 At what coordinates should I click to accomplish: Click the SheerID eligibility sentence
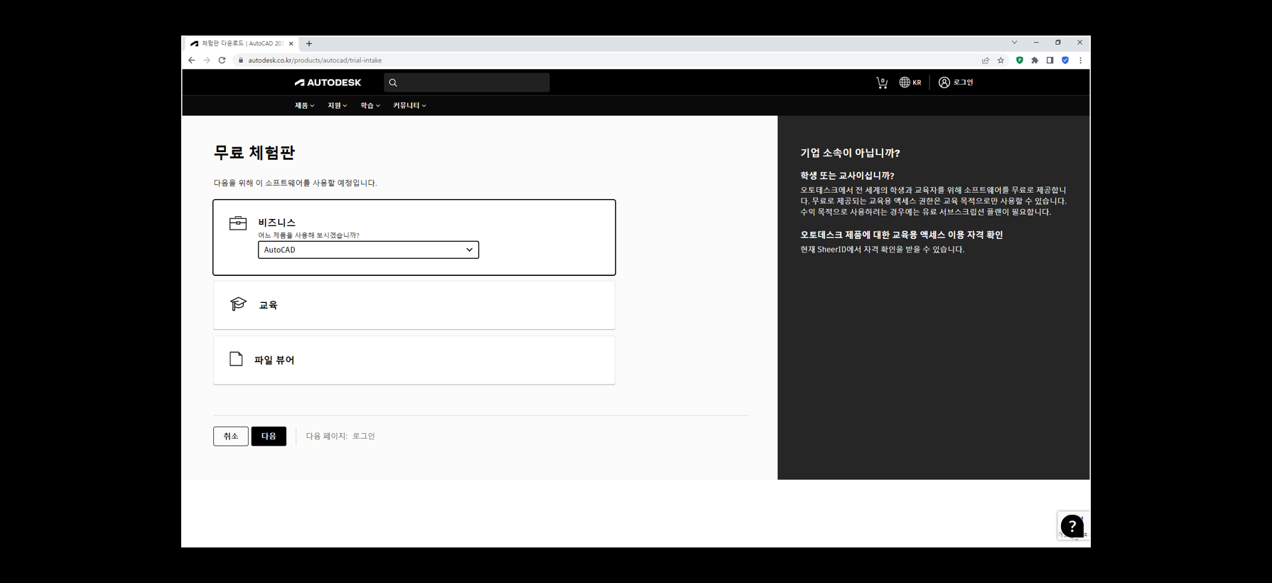pos(882,250)
